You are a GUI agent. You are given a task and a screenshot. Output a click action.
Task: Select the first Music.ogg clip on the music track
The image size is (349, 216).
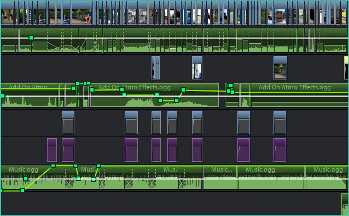[33, 178]
